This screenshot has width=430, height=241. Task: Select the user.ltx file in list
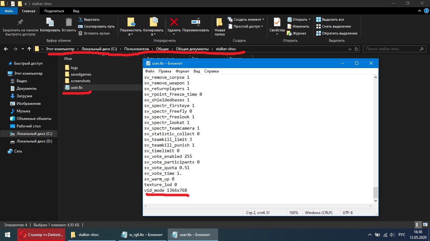click(x=76, y=88)
